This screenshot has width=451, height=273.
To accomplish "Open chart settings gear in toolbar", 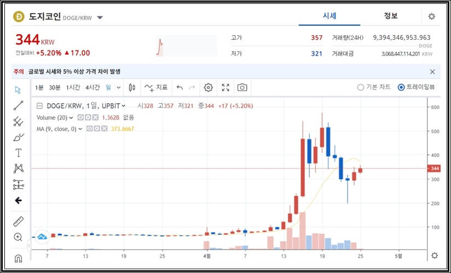I will pyautogui.click(x=208, y=87).
